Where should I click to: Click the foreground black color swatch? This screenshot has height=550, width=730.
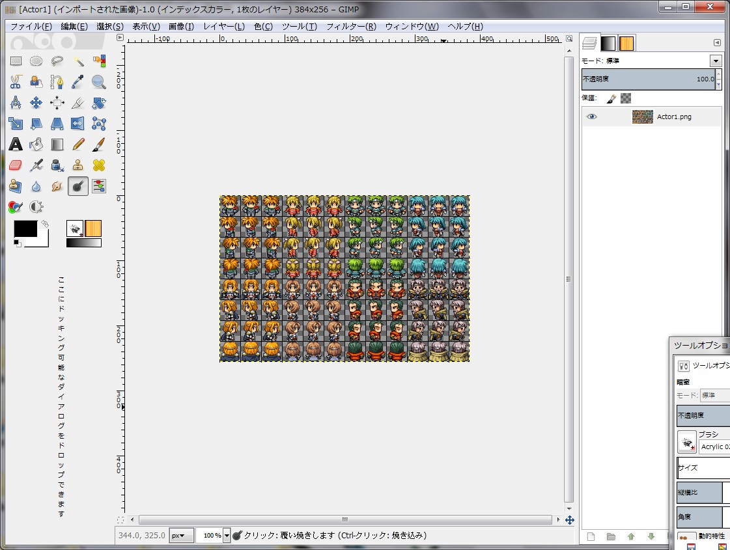[x=25, y=228]
